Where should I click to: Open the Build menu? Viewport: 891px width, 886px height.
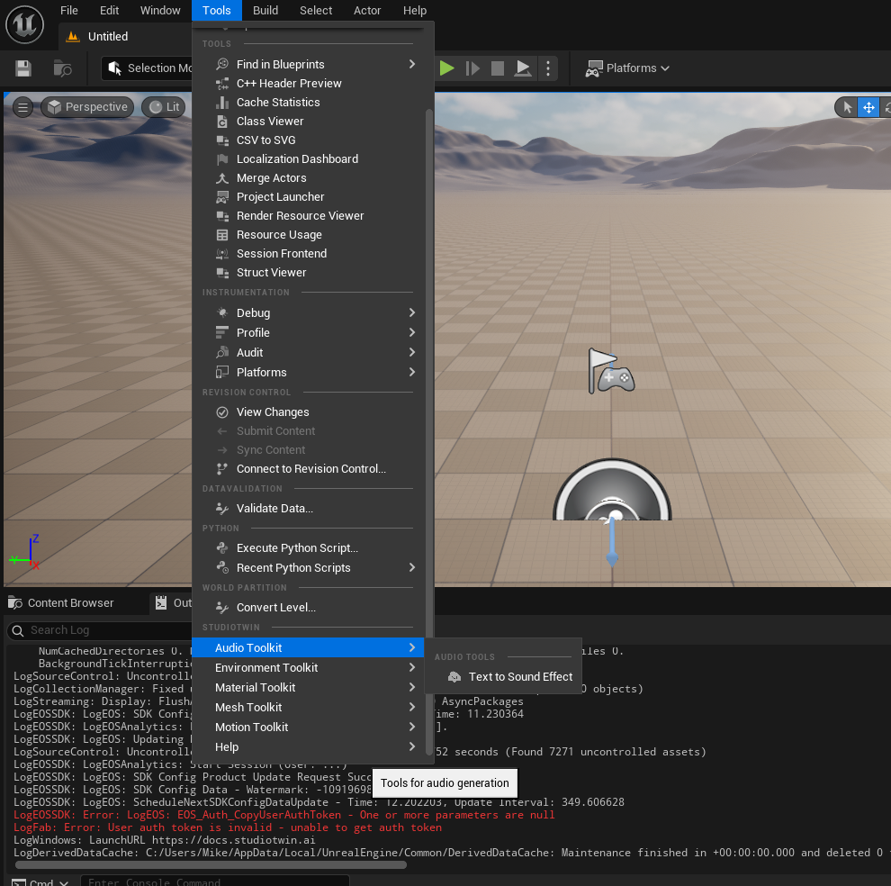click(x=265, y=10)
